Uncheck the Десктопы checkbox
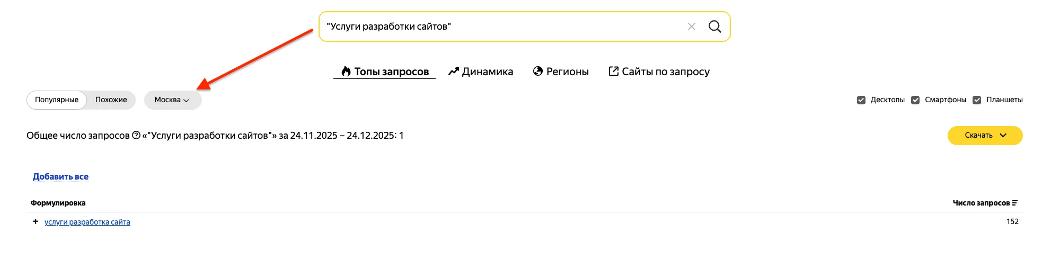This screenshot has height=268, width=1051. pyautogui.click(x=861, y=100)
